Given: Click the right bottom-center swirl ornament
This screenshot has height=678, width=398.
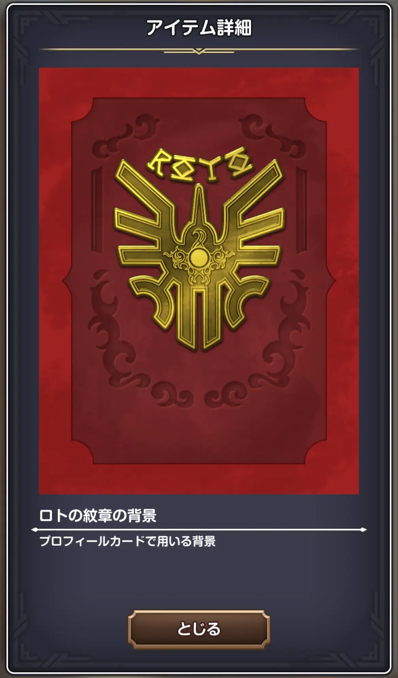Looking at the screenshot, I should click(x=226, y=393).
